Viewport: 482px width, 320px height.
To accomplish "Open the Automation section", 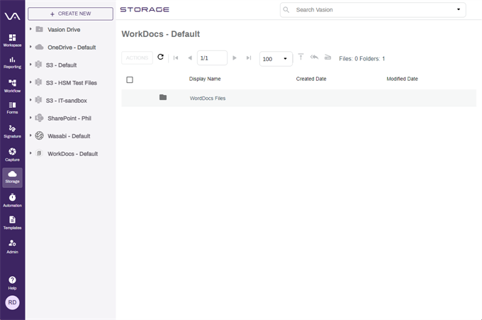I will (x=12, y=200).
